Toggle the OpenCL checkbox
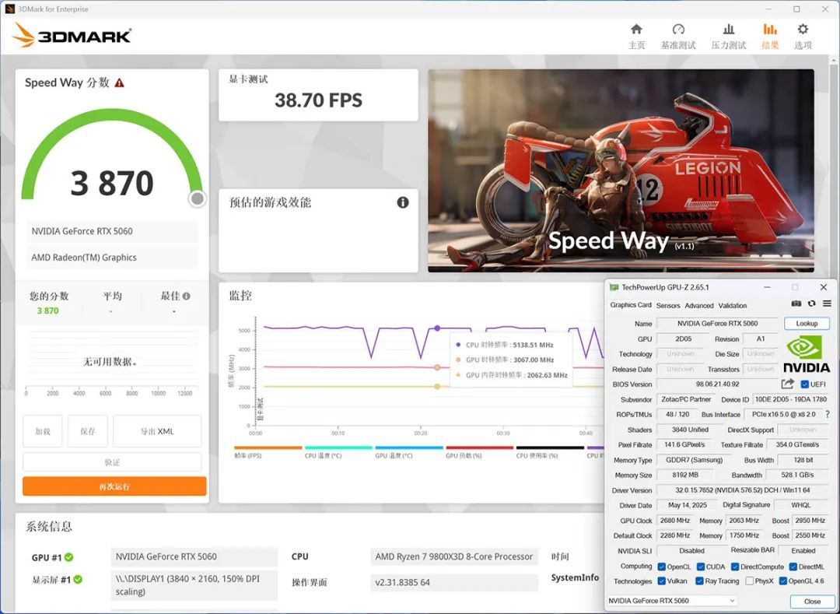Screen dimensions: 840x614 [x=662, y=567]
